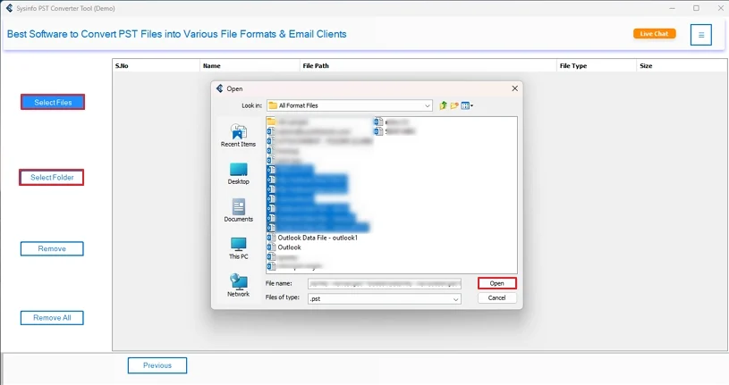Go up one folder level icon
The width and height of the screenshot is (729, 385).
coord(443,106)
